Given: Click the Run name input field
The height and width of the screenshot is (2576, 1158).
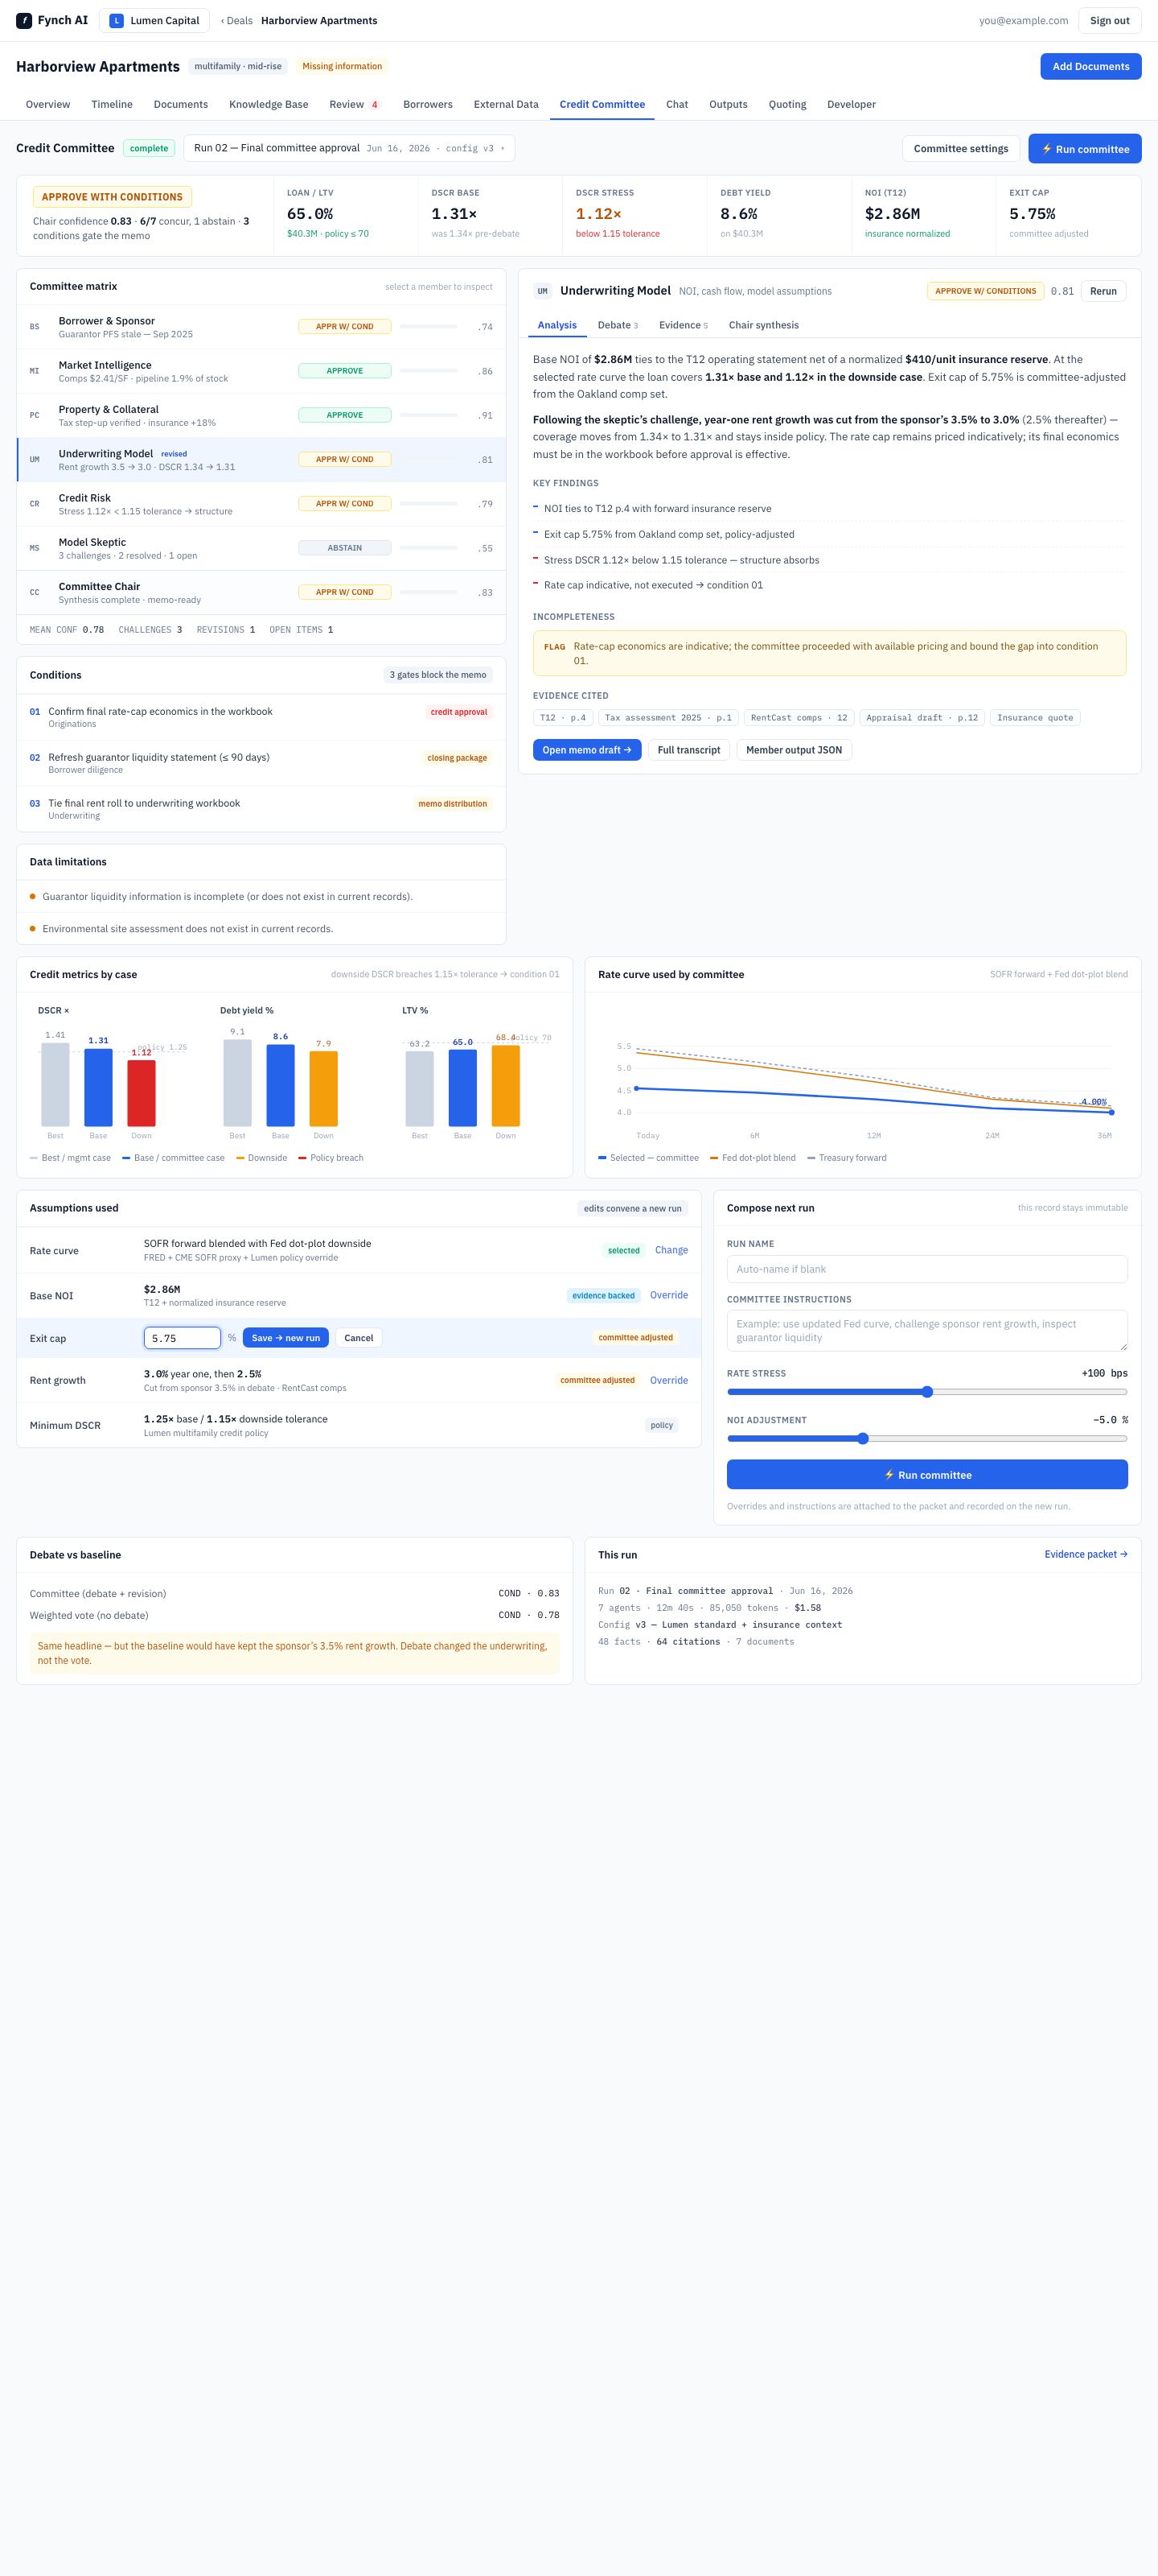Looking at the screenshot, I should coord(926,1269).
